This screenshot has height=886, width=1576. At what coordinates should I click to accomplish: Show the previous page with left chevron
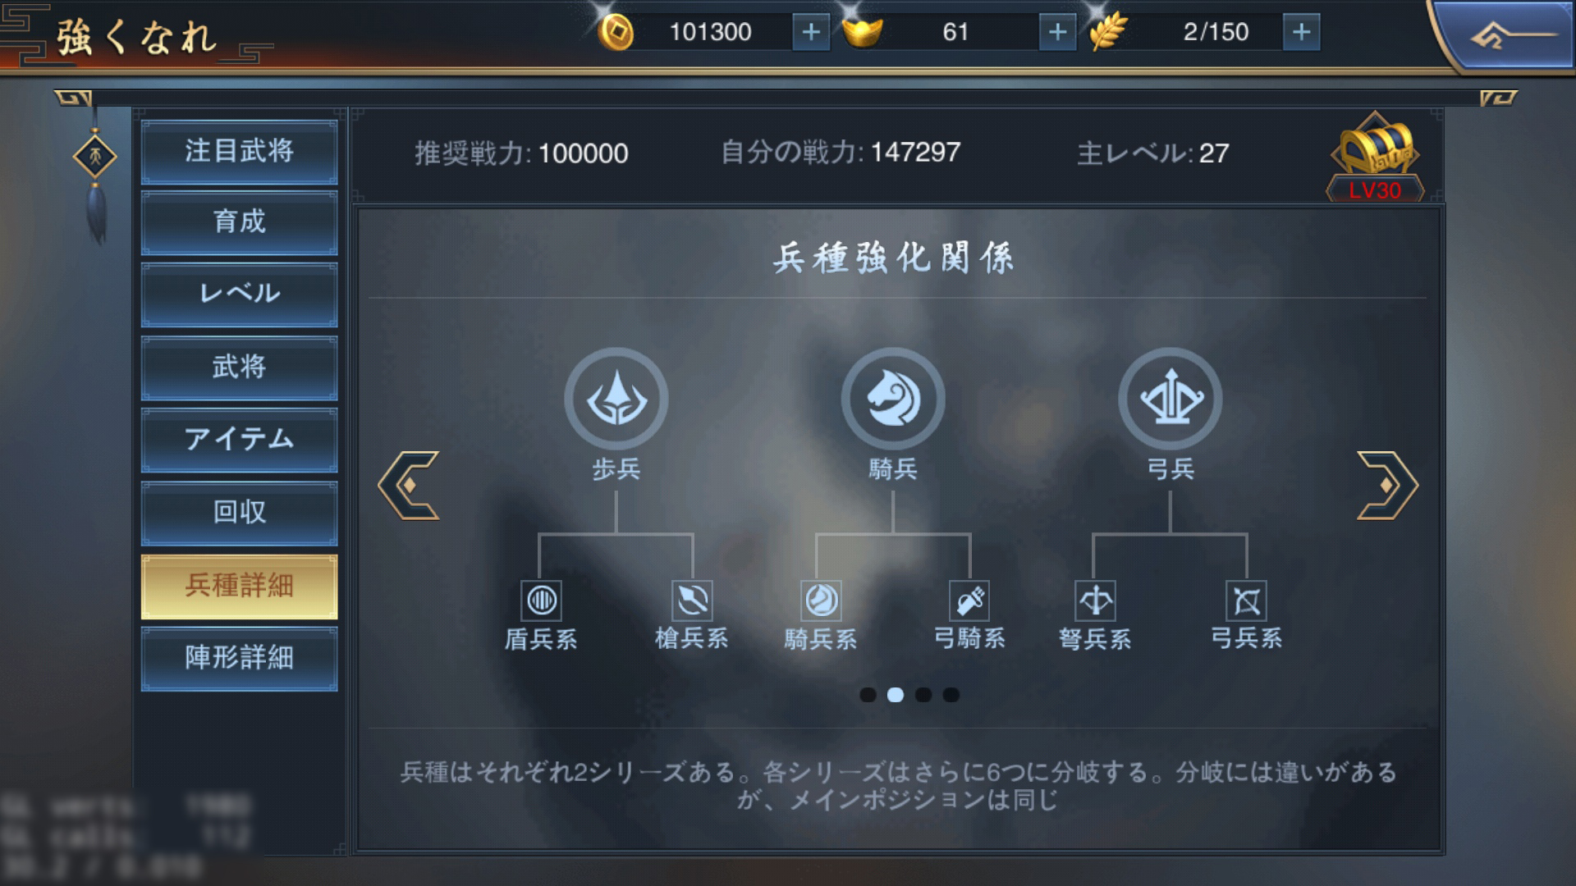point(409,485)
